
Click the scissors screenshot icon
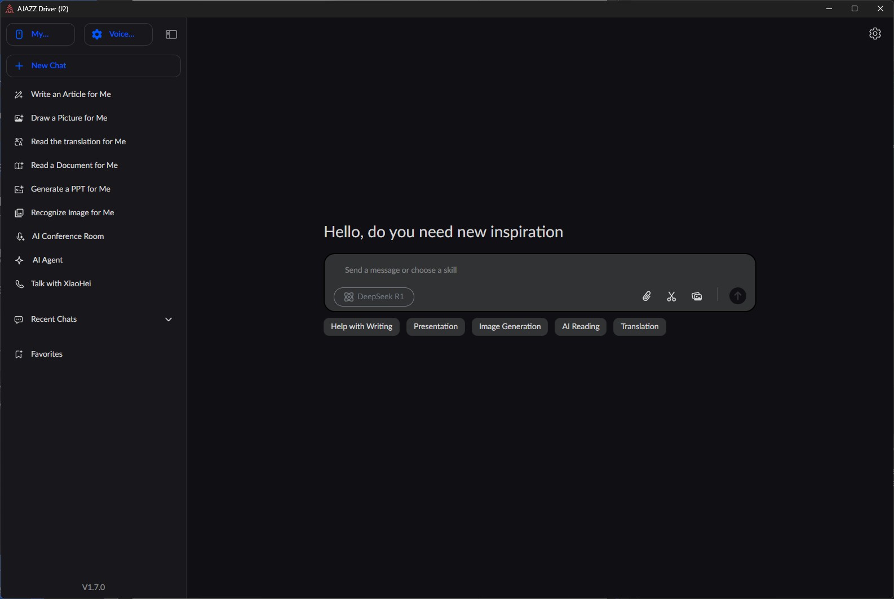671,296
